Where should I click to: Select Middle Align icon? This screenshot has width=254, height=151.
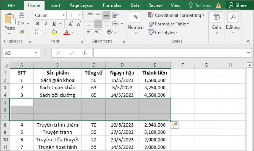click(98, 15)
